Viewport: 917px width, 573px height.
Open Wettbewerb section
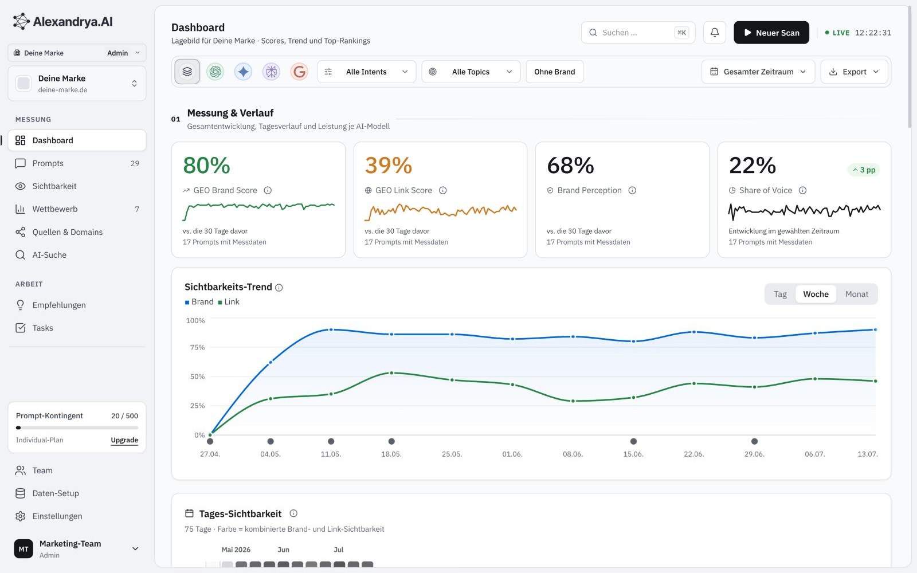(x=77, y=209)
